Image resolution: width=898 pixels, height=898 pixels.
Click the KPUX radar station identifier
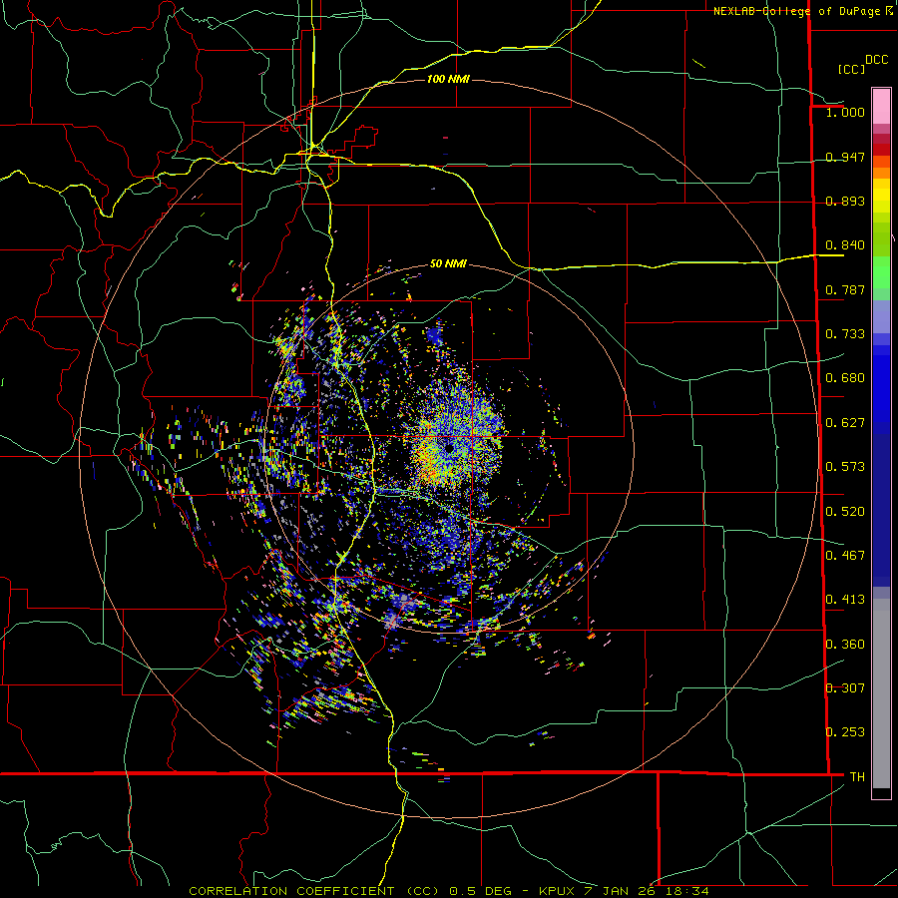(559, 891)
